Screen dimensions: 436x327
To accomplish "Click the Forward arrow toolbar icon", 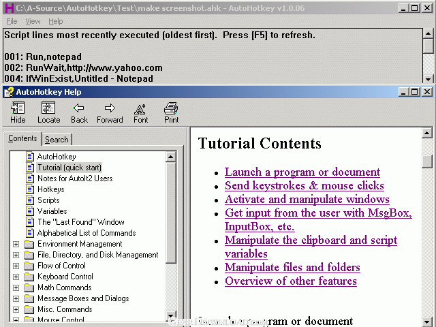I will 110,108.
